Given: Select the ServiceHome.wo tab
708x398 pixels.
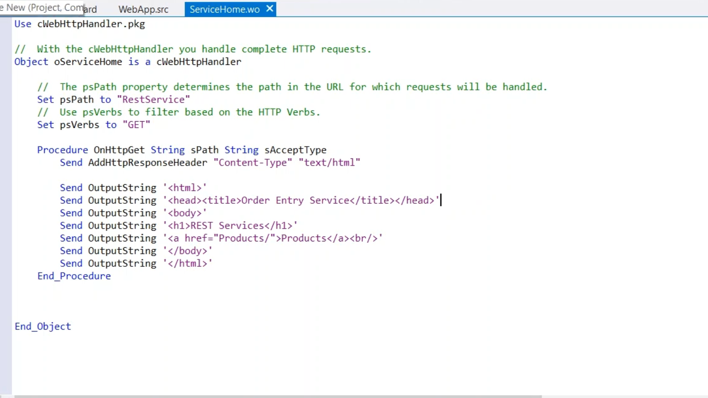Looking at the screenshot, I should [x=224, y=9].
